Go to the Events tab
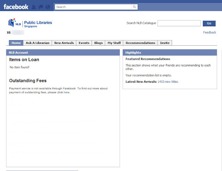This screenshot has height=171, width=222. point(84,43)
